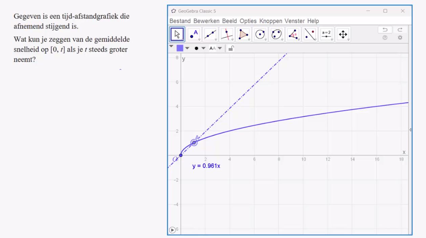This screenshot has height=238, width=426.
Task: Toggle the fix object lock icon
Action: 231,48
